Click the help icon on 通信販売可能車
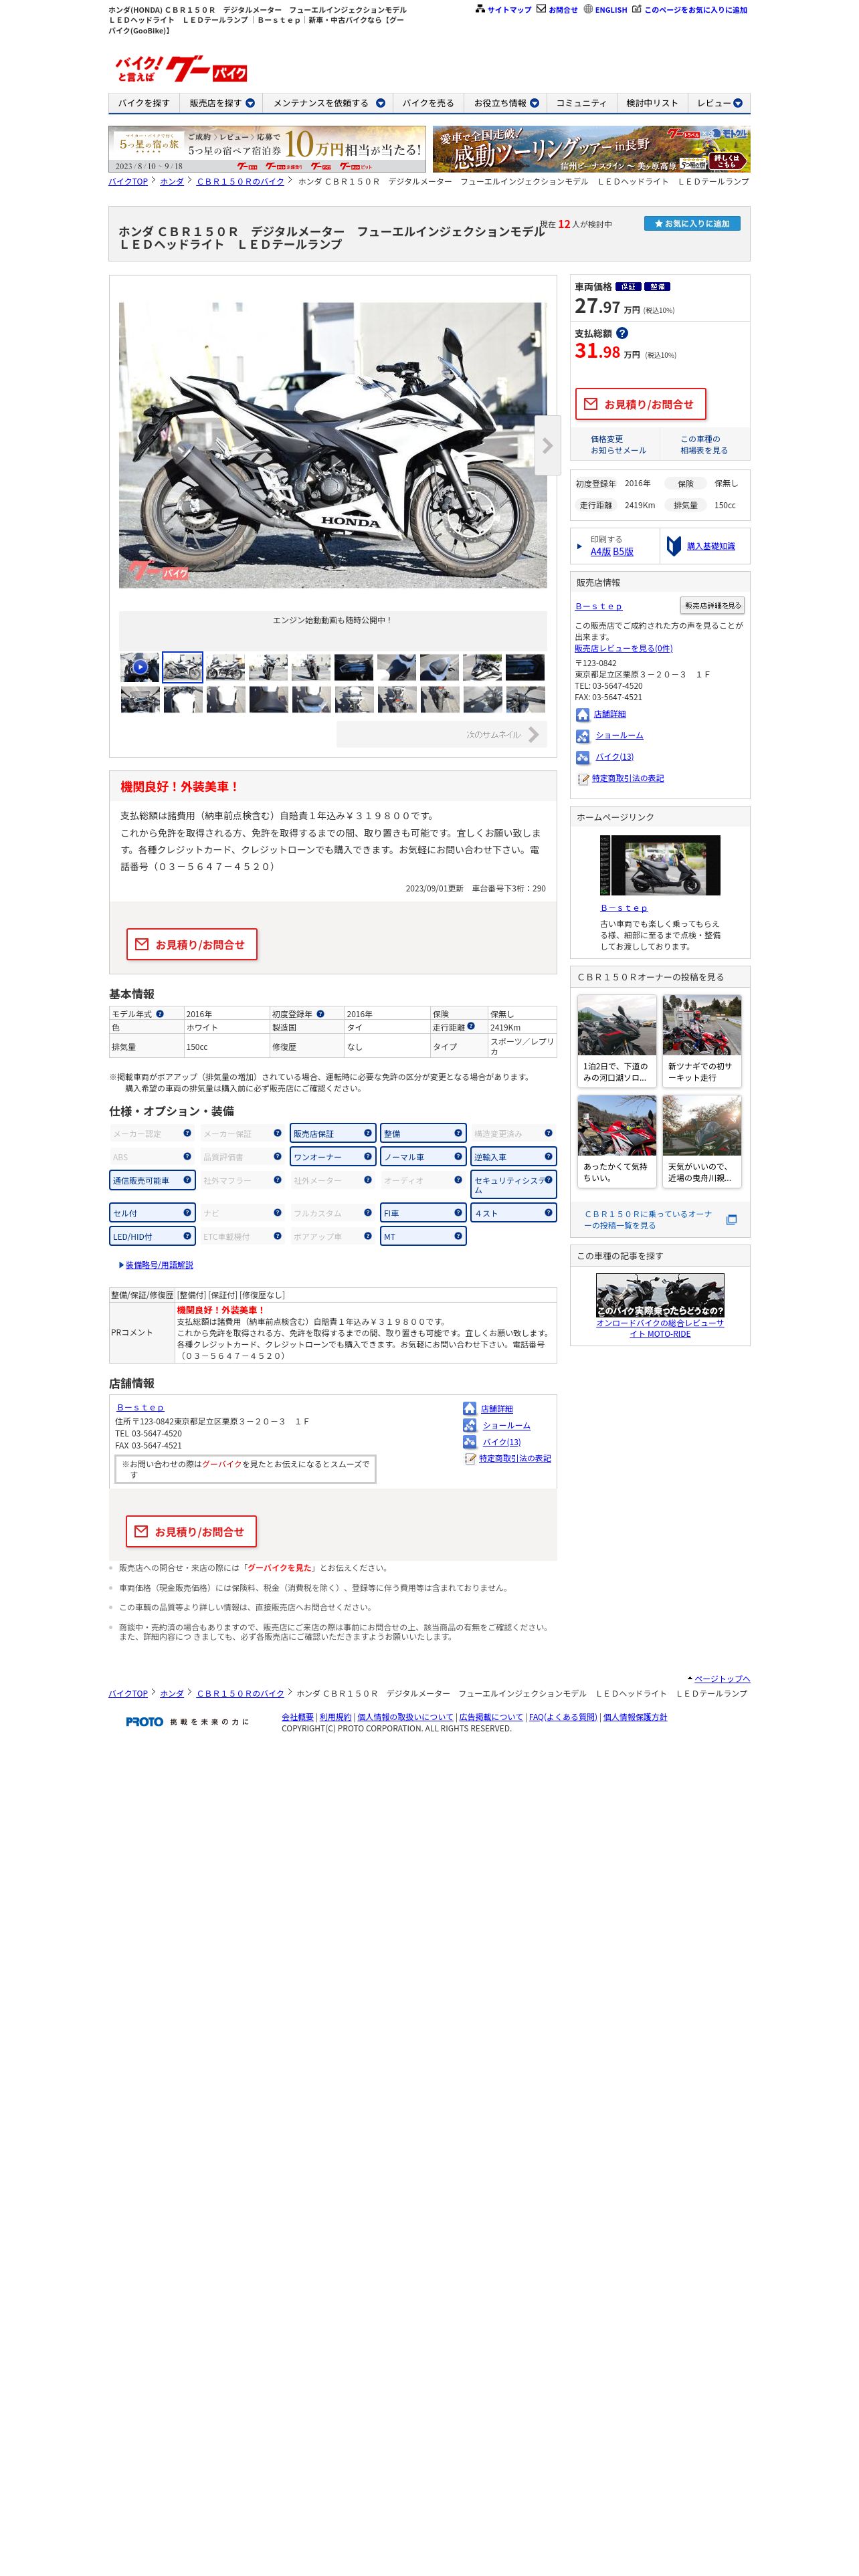The height and width of the screenshot is (2576, 859). tap(187, 1180)
